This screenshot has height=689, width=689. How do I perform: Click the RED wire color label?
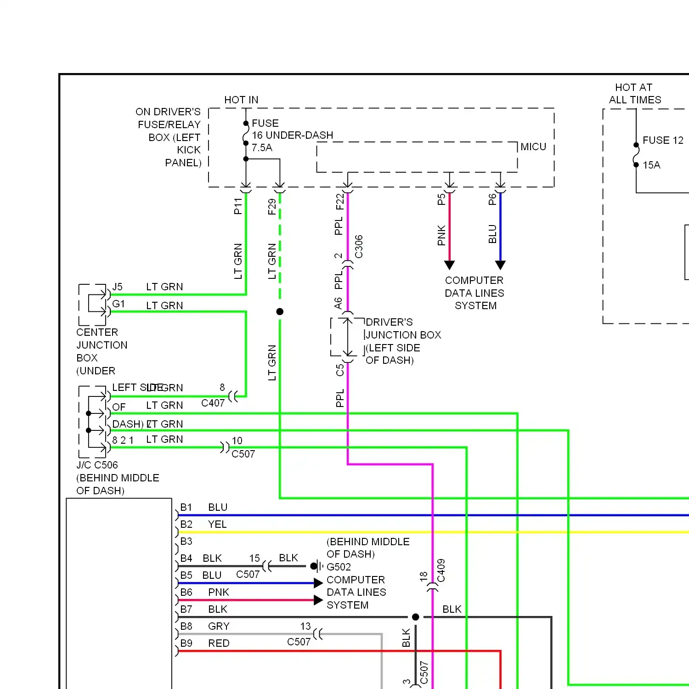tap(219, 643)
